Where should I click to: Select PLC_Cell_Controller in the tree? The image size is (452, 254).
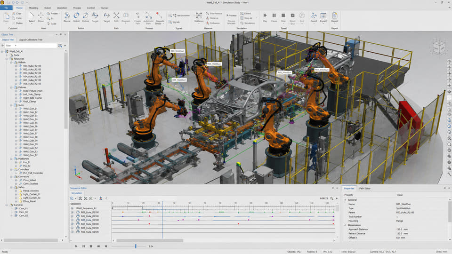click(x=33, y=173)
